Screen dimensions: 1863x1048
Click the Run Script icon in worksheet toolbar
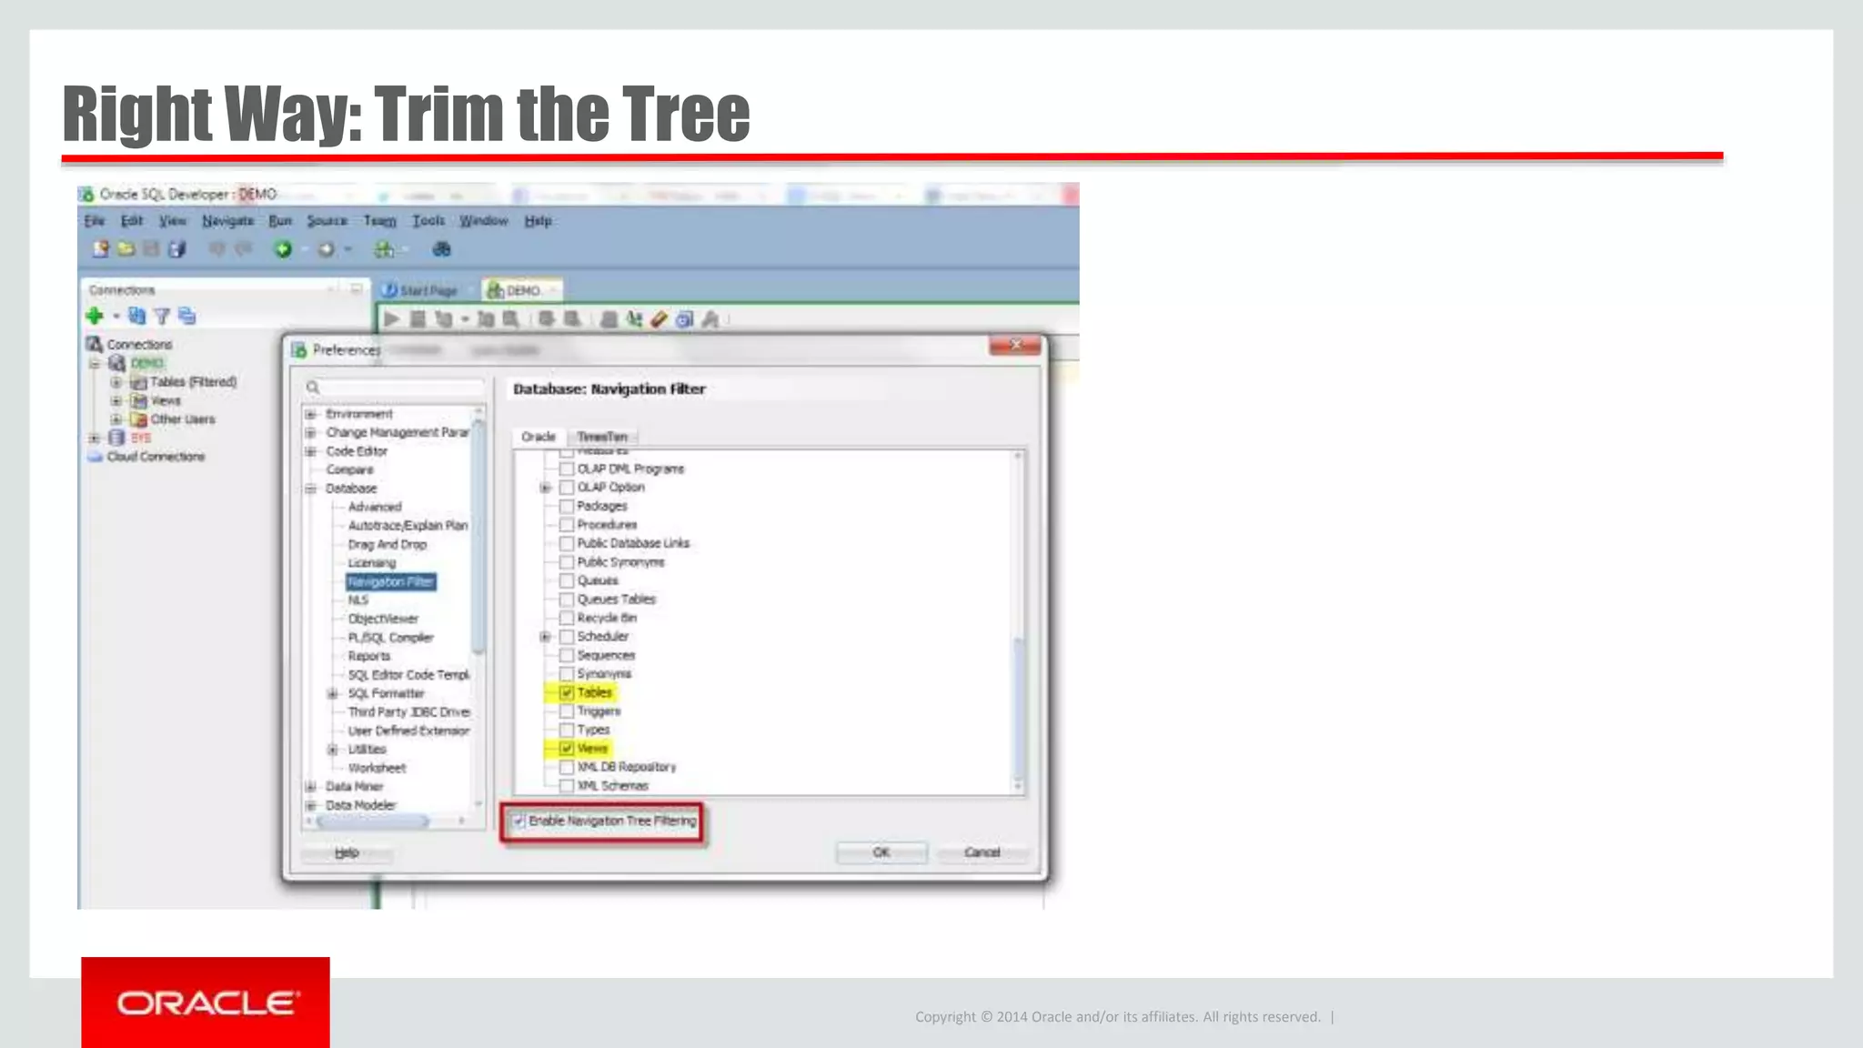click(418, 319)
